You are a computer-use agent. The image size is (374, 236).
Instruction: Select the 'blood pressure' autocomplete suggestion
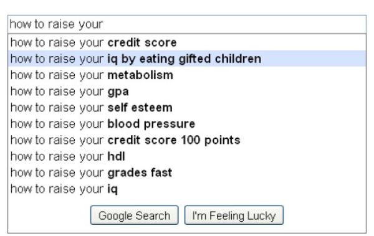(x=187, y=124)
